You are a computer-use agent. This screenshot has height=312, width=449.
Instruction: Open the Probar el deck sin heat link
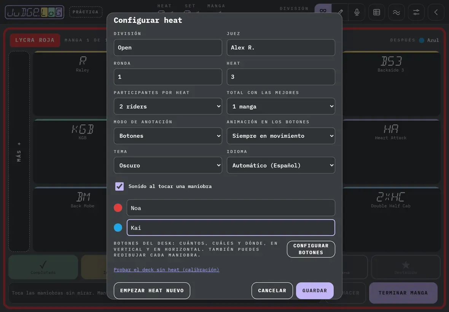click(166, 270)
